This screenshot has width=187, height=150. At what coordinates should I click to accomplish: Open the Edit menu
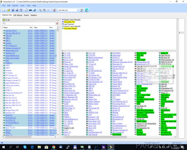coord(9,5)
